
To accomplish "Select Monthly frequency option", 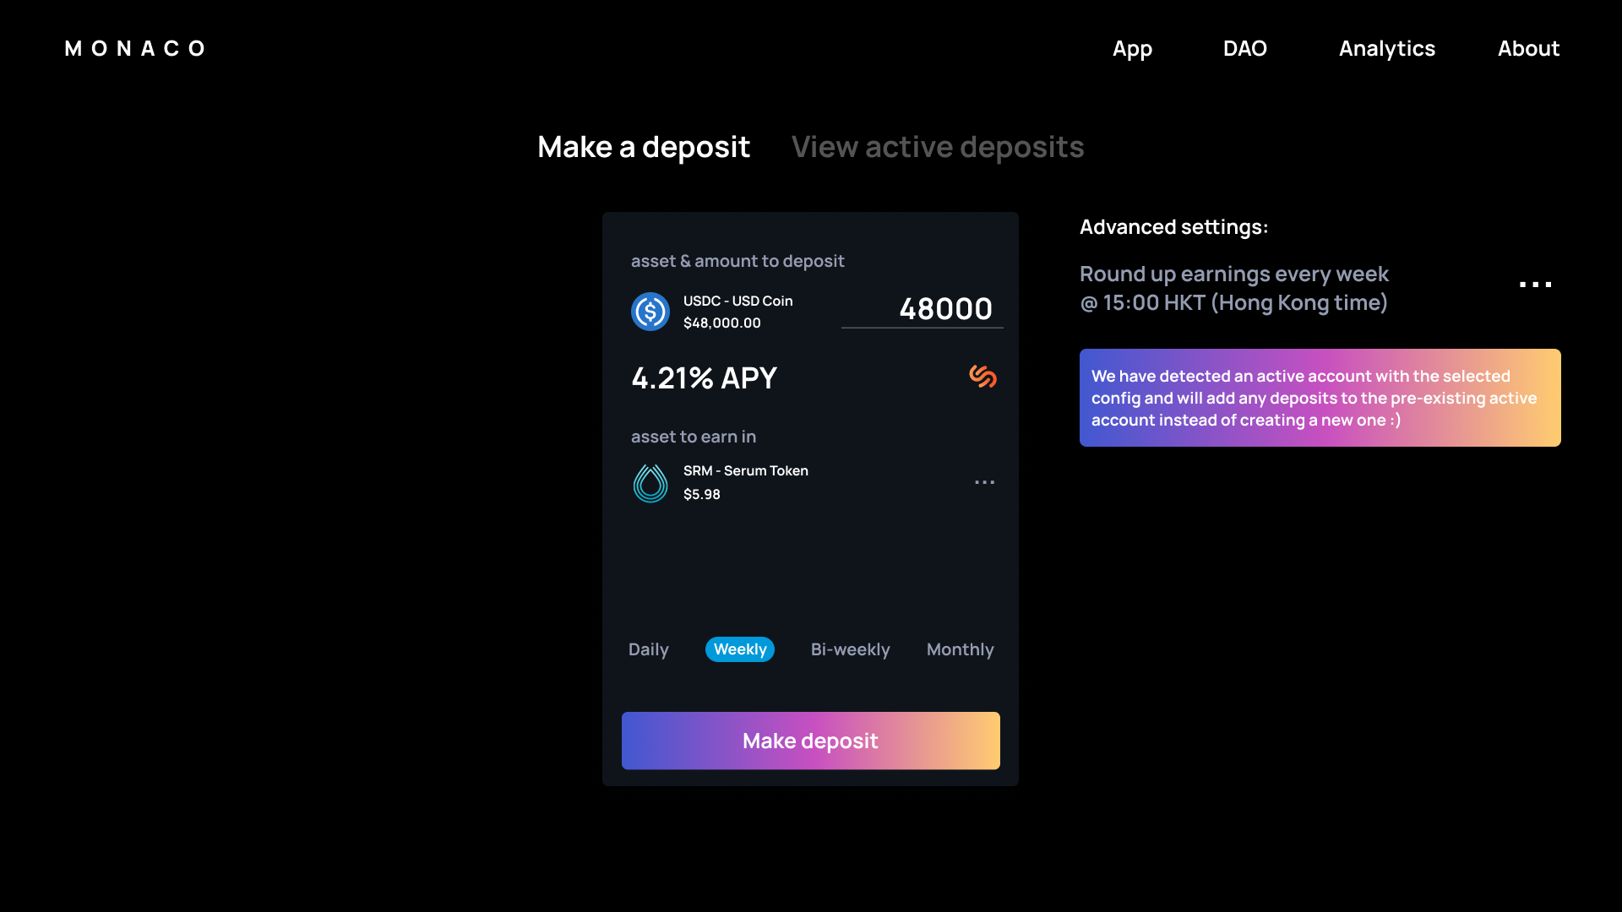I will [960, 649].
